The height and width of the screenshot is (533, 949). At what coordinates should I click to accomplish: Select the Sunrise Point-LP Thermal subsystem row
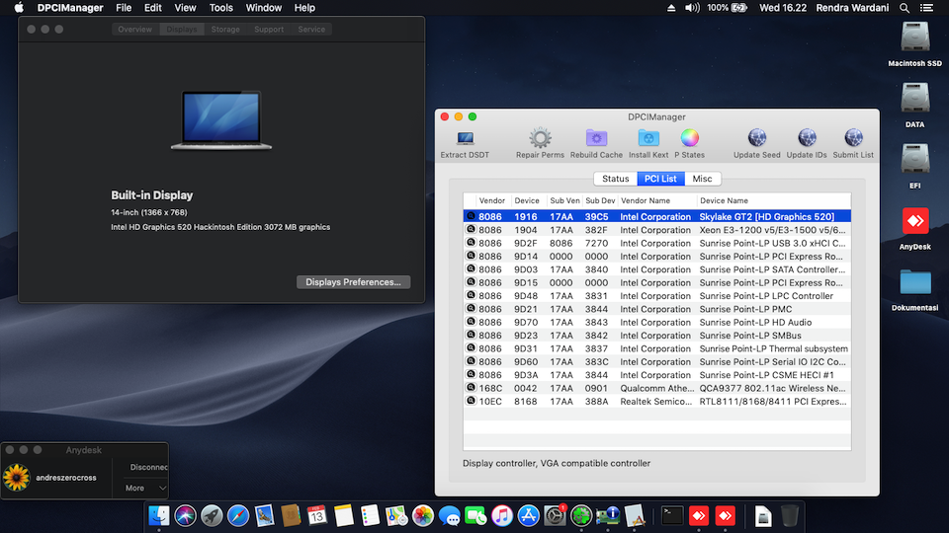tap(657, 348)
